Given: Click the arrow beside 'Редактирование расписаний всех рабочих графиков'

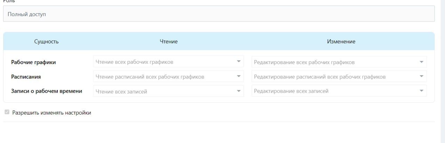Looking at the screenshot, I should 421,76.
